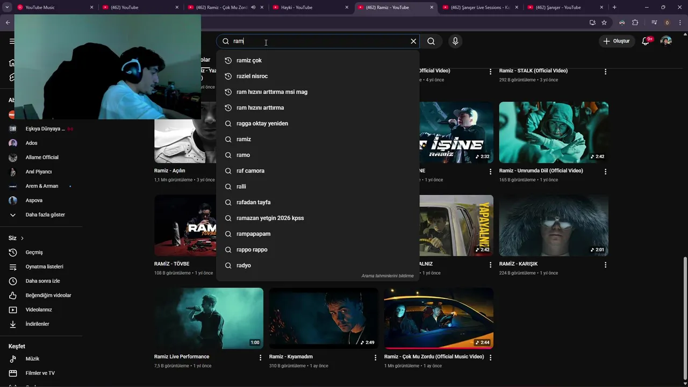Open a new browser tab
This screenshot has width=688, height=387.
pos(614,8)
